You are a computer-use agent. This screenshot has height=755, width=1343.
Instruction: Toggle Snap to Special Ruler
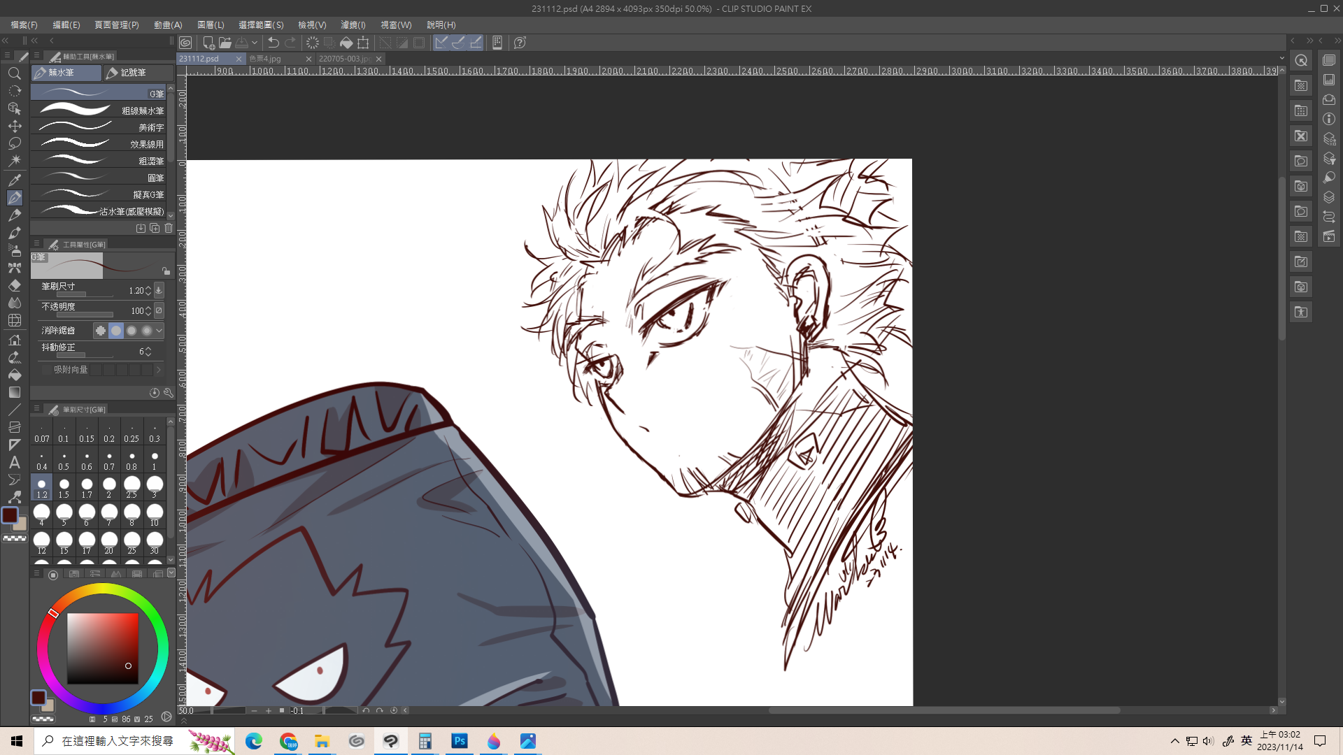458,43
